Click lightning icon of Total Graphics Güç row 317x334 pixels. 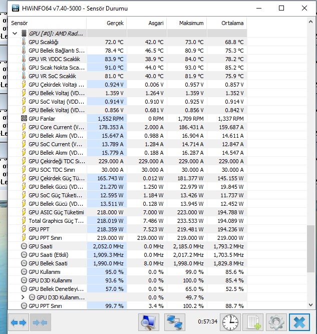(x=24, y=221)
